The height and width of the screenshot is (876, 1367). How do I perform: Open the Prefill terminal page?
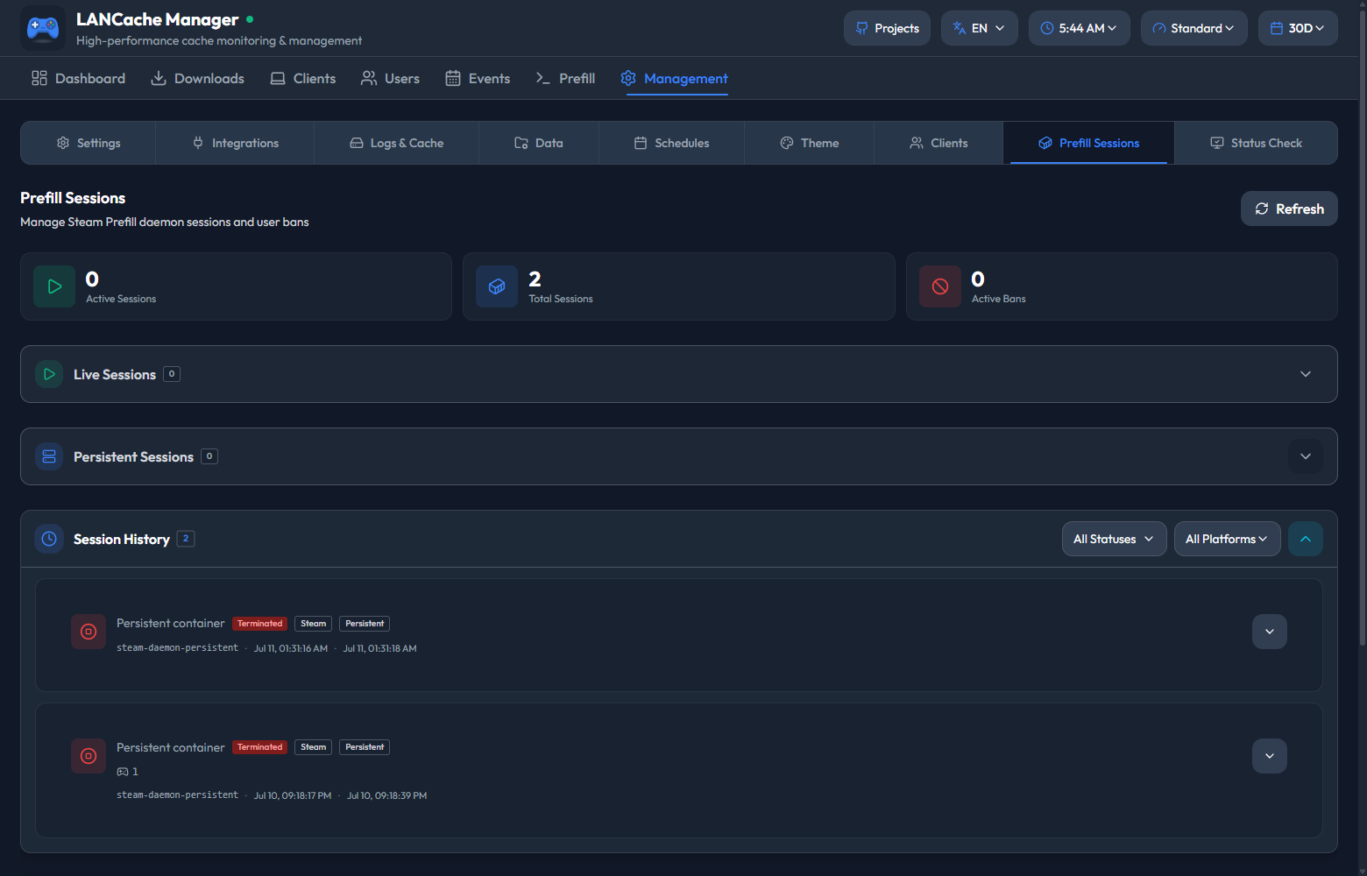(x=565, y=78)
